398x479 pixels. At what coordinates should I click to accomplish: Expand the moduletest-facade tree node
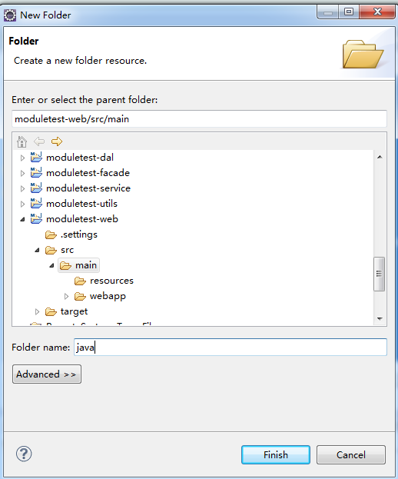click(x=22, y=173)
